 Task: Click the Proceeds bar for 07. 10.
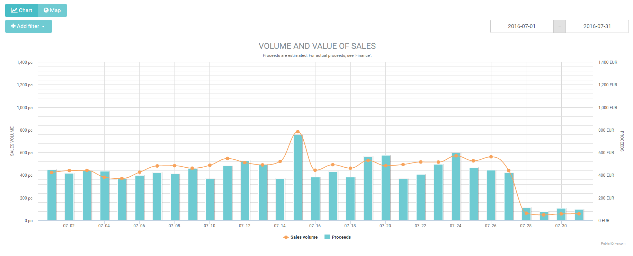pos(210,200)
